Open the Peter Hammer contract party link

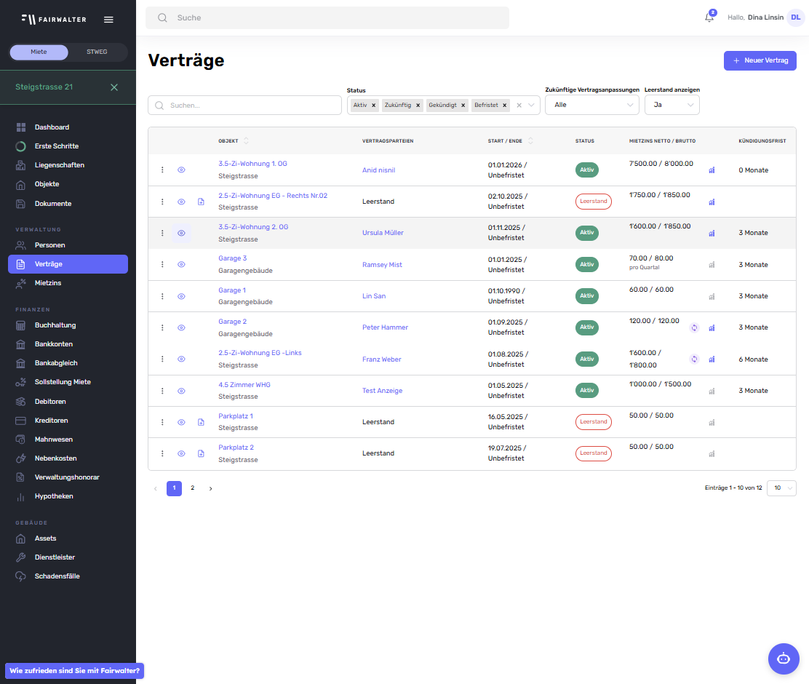[385, 327]
